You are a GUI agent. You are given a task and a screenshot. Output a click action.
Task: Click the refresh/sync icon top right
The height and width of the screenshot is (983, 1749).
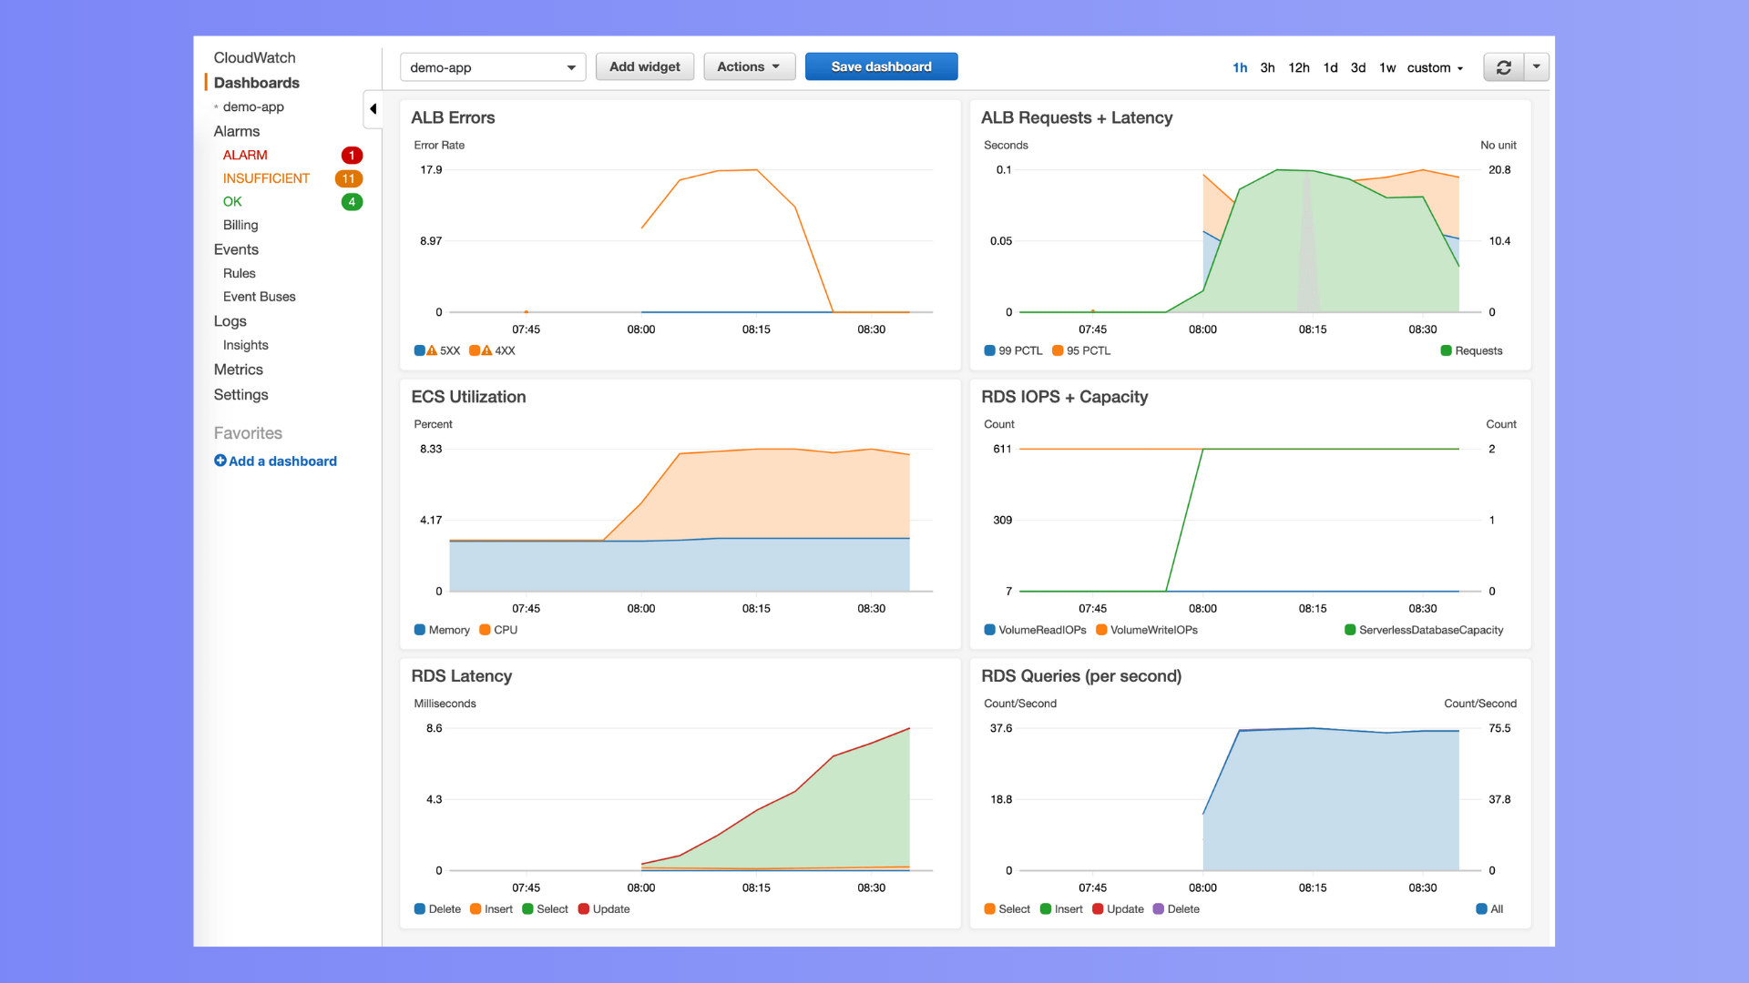click(x=1504, y=67)
